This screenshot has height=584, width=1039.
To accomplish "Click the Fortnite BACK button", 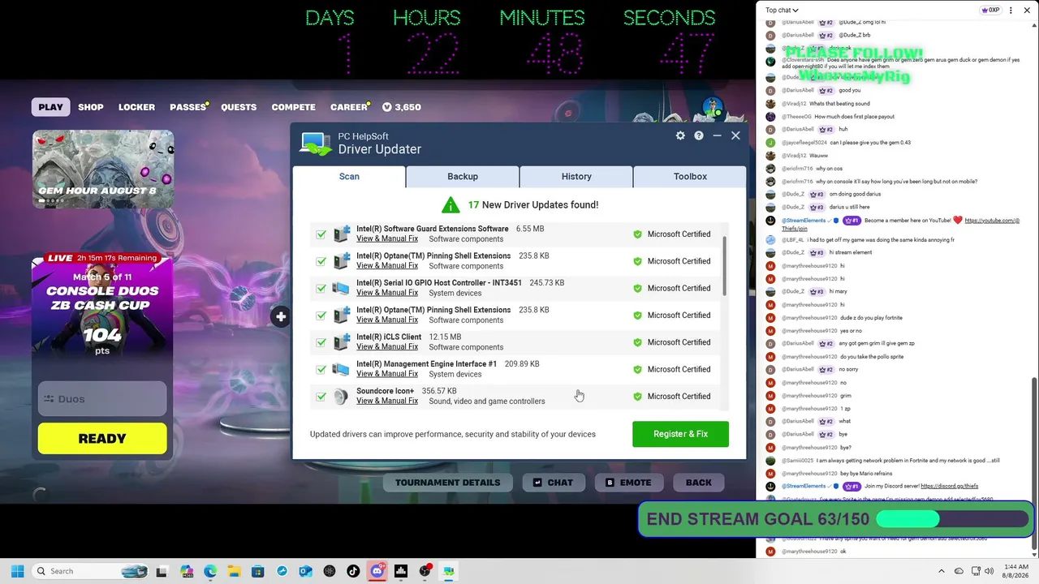I will (x=698, y=483).
